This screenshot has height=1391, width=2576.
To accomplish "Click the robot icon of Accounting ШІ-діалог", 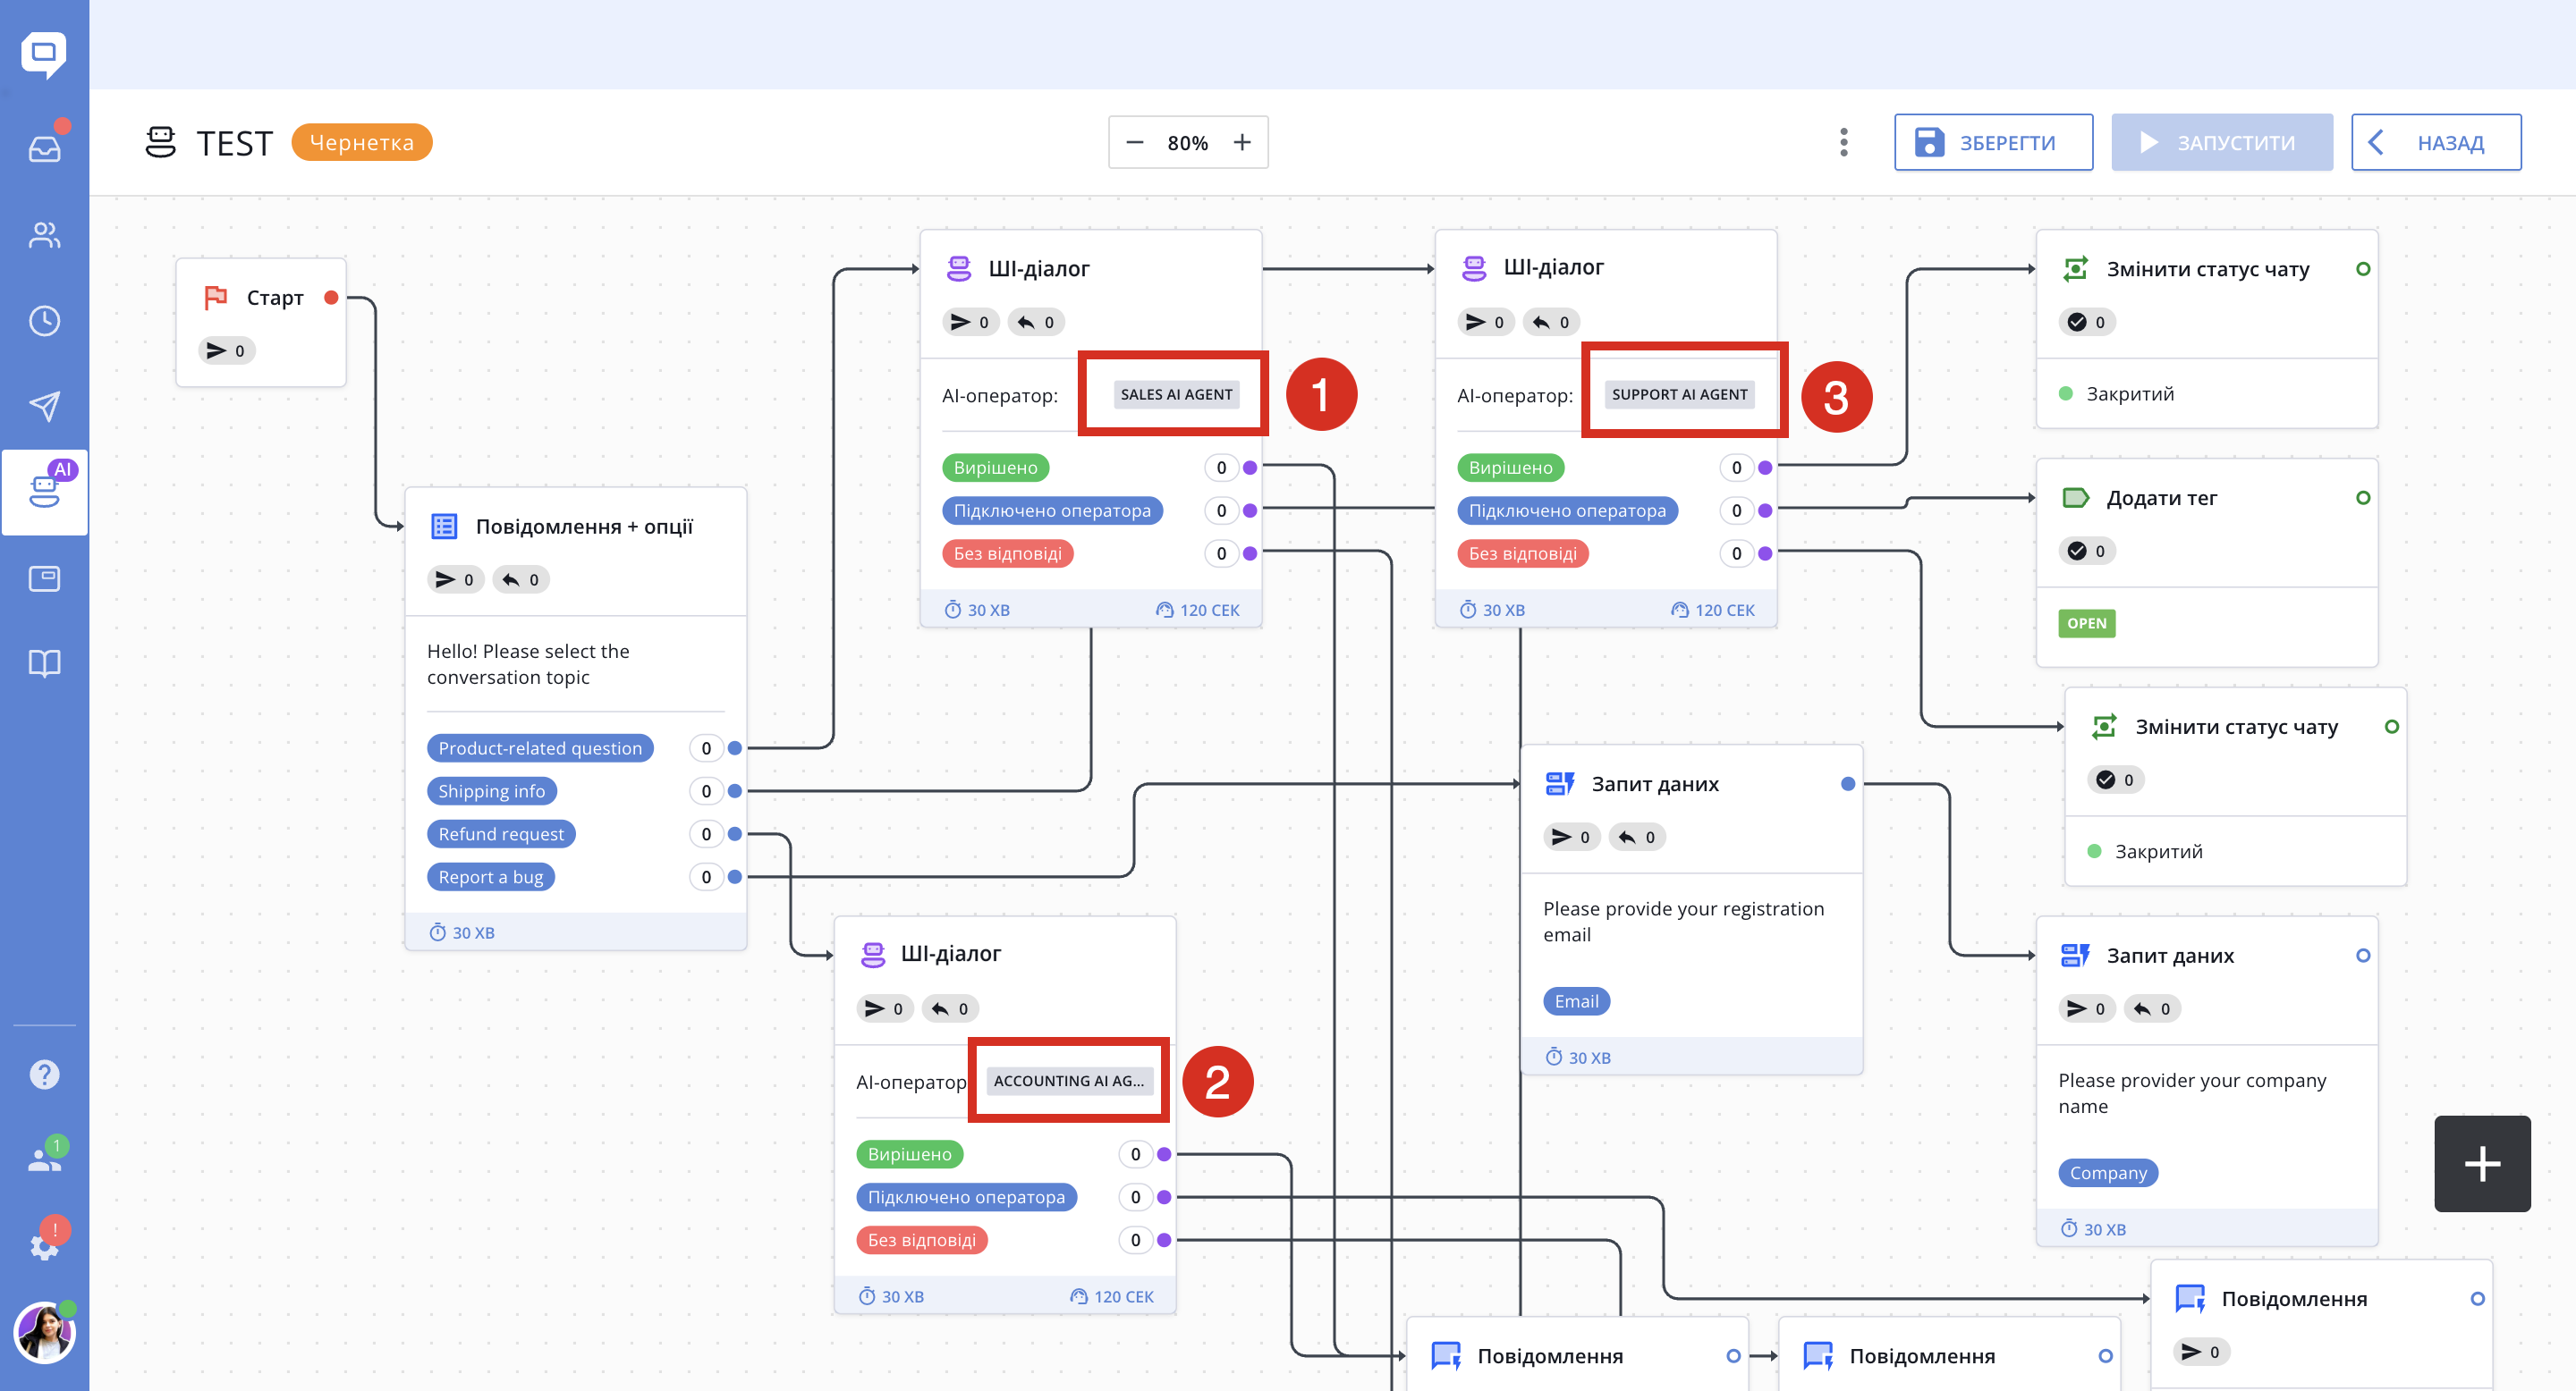I will click(x=873, y=955).
